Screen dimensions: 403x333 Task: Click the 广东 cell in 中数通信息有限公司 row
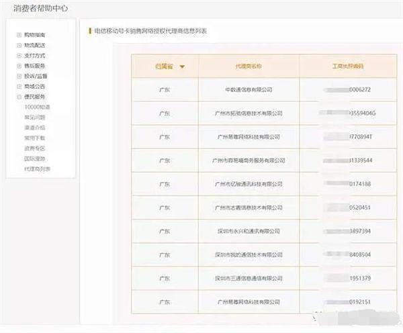click(165, 90)
